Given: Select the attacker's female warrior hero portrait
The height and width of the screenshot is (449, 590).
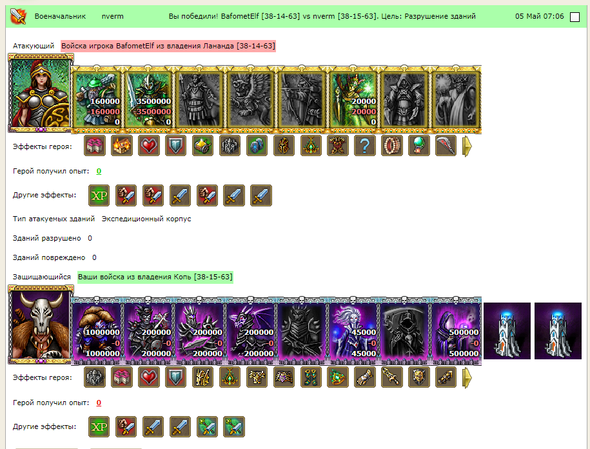Looking at the screenshot, I should pos(41,93).
